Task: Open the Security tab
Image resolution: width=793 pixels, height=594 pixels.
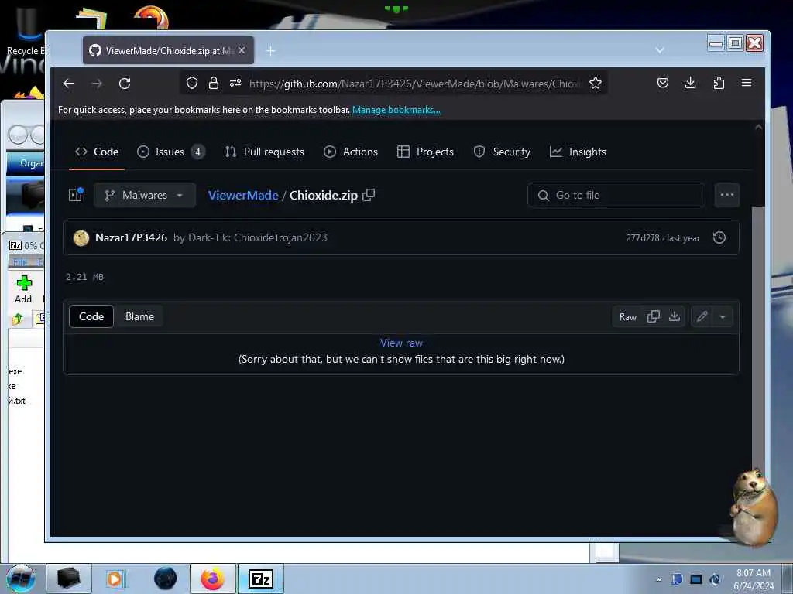Action: pos(502,152)
